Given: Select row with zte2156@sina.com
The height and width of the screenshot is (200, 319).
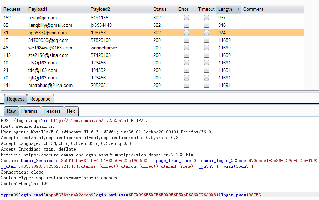Looking at the screenshot, I should (x=153, y=55).
